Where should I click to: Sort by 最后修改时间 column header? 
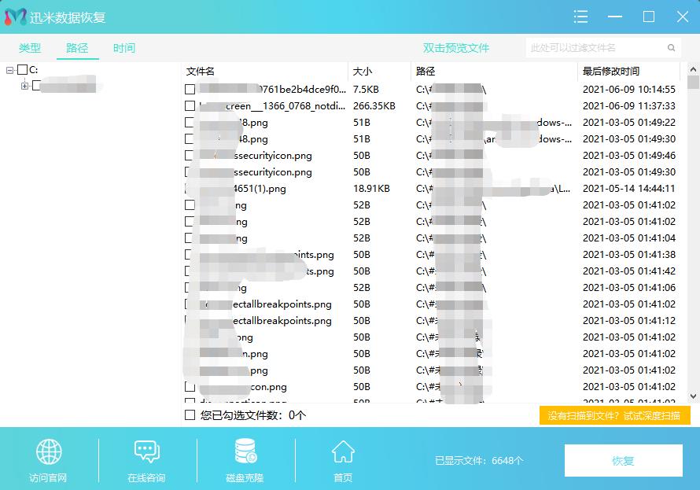tap(610, 72)
